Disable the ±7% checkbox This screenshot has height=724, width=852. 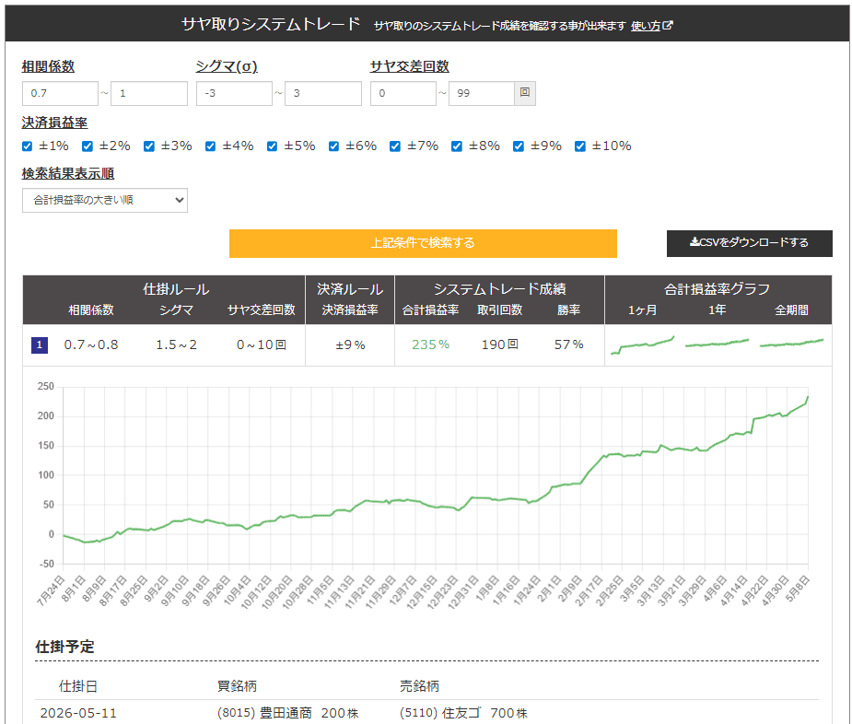(x=395, y=146)
